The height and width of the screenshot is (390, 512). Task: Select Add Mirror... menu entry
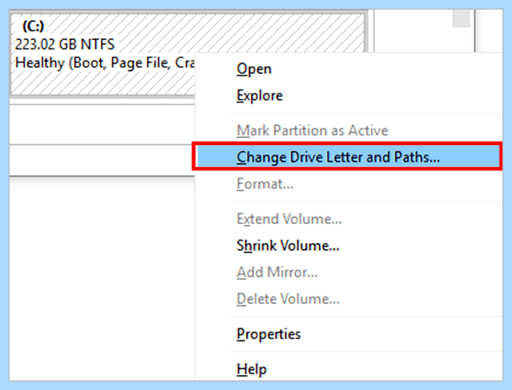tap(349, 272)
